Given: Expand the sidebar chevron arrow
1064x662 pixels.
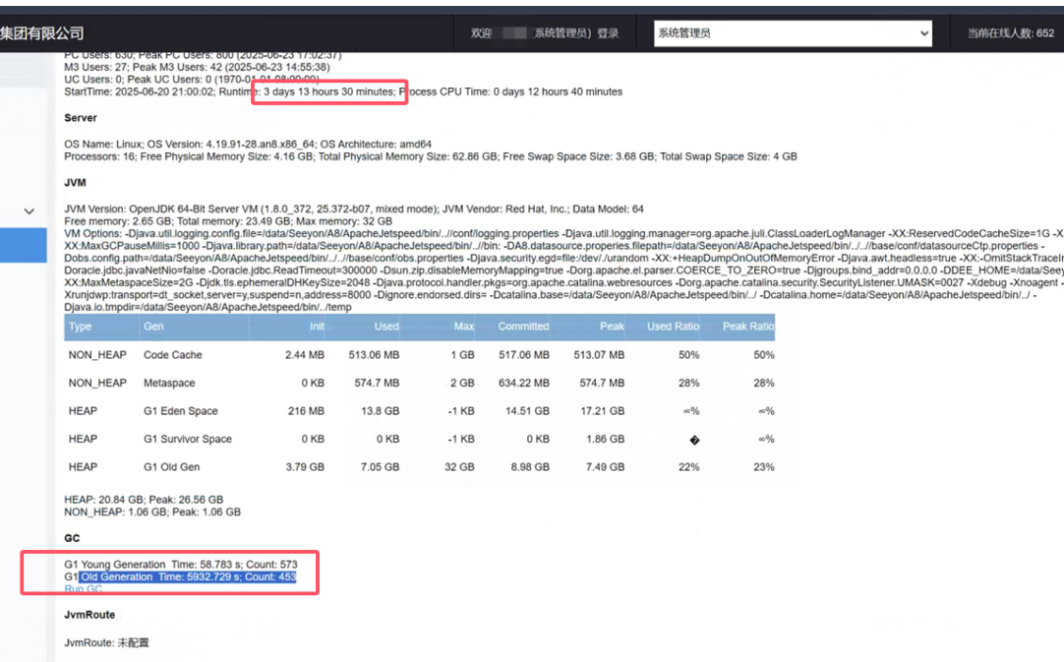Looking at the screenshot, I should click(29, 211).
